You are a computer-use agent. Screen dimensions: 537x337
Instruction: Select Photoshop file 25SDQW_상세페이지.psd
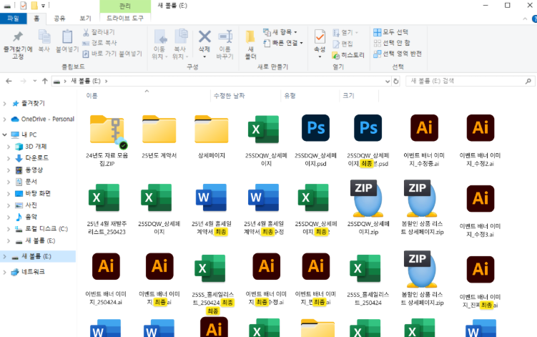point(315,128)
